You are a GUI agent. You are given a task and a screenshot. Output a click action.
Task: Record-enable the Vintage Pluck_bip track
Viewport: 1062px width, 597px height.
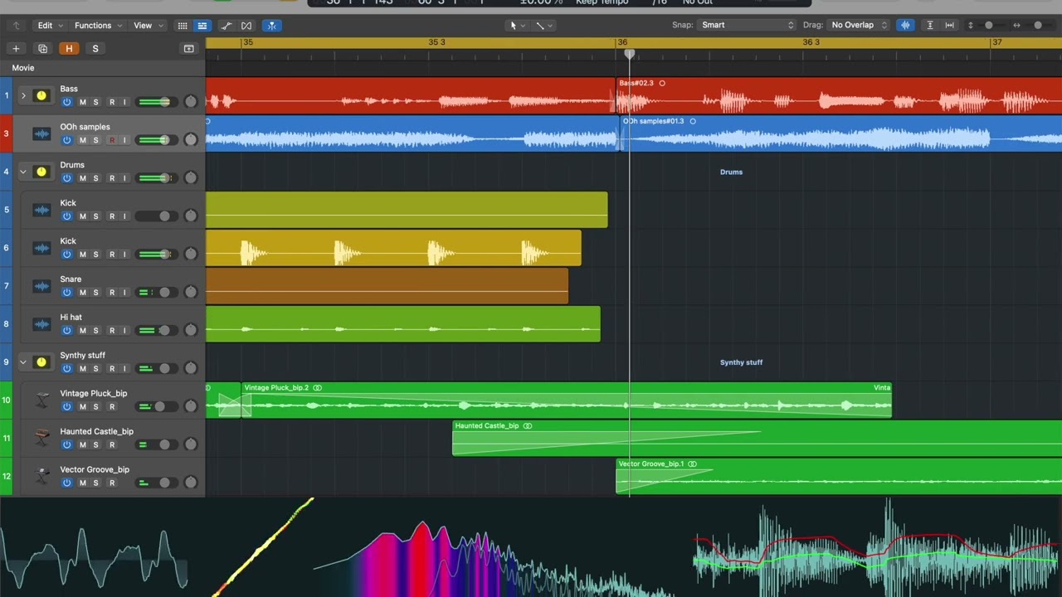tap(111, 407)
